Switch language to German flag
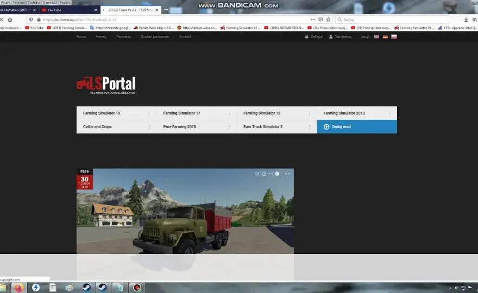This screenshot has height=293, width=478. coord(385,36)
